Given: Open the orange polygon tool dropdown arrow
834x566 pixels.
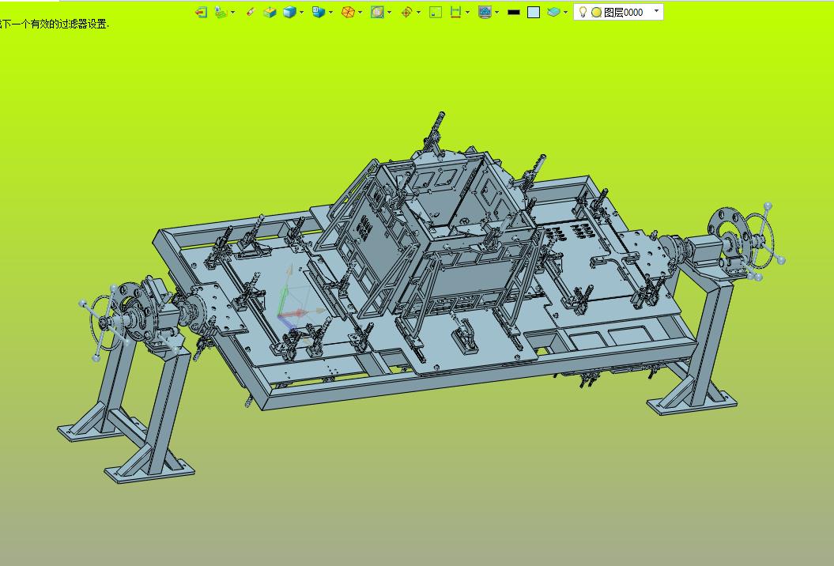Looking at the screenshot, I should tap(360, 12).
